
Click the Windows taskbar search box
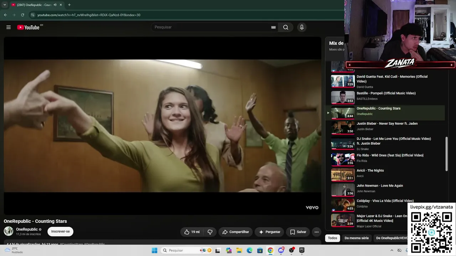coord(187,250)
